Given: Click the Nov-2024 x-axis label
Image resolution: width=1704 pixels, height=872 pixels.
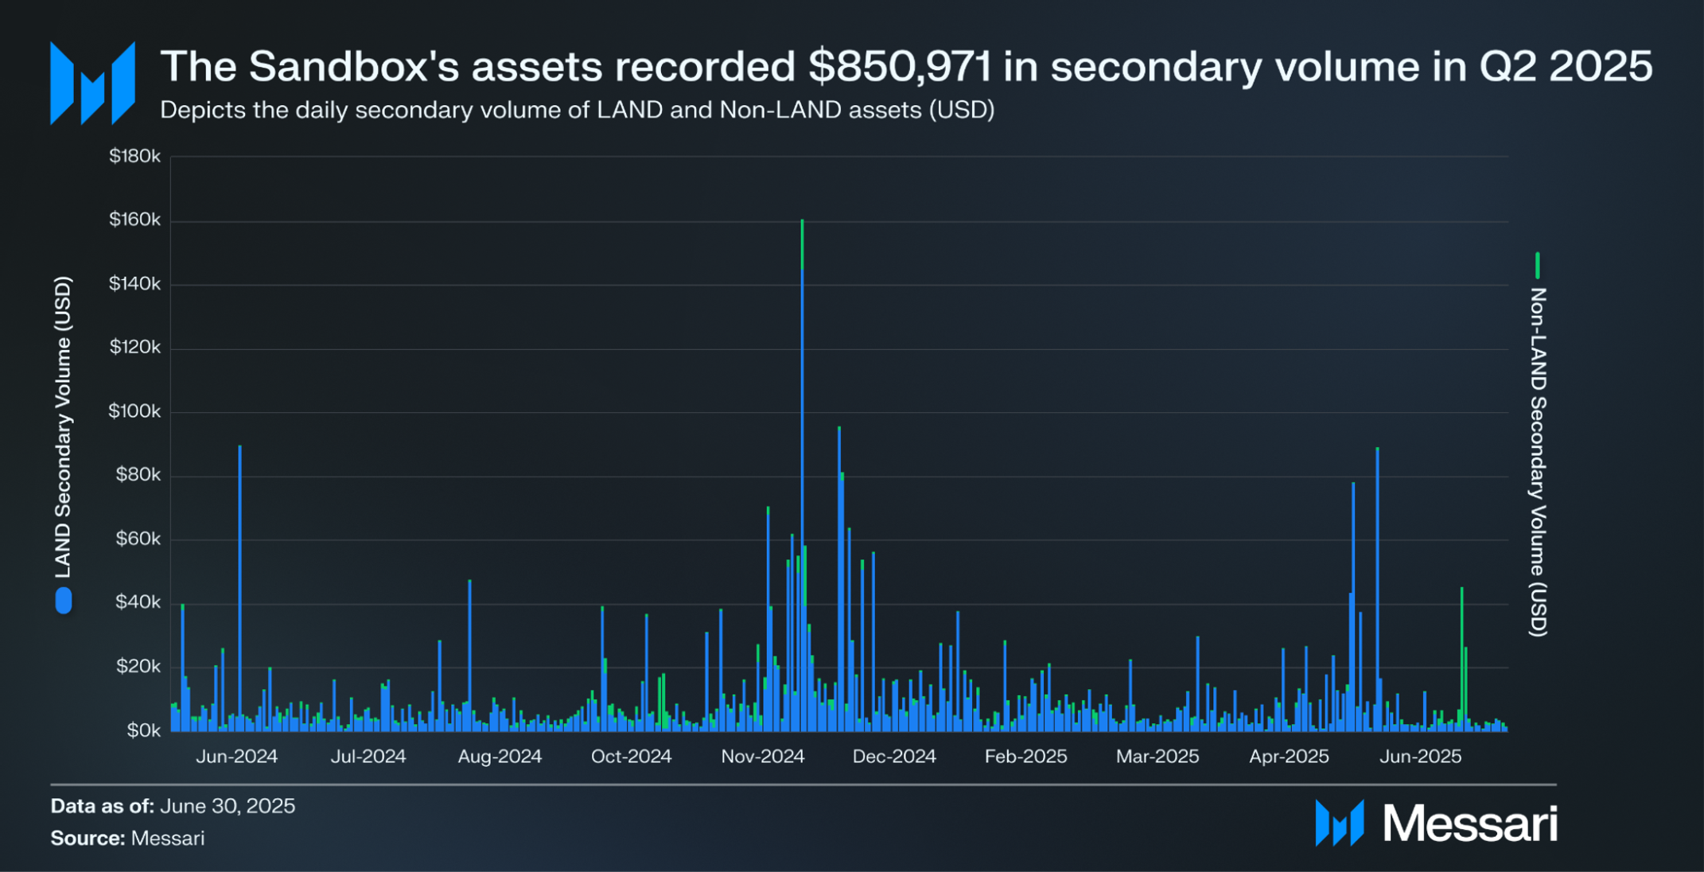Looking at the screenshot, I should pos(762,757).
